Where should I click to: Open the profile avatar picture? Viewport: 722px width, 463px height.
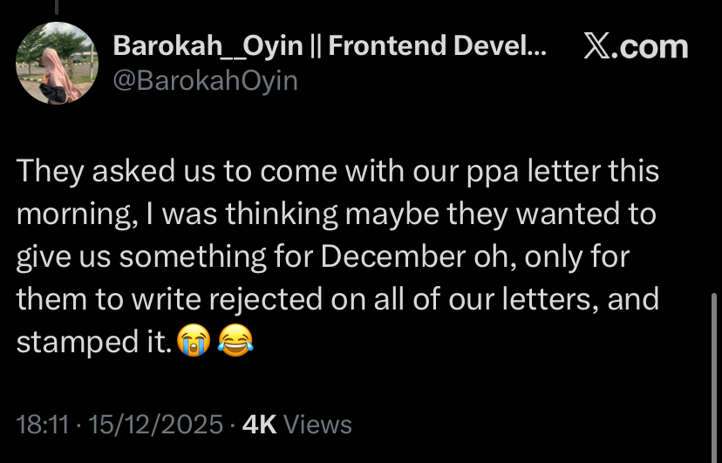coord(58,63)
